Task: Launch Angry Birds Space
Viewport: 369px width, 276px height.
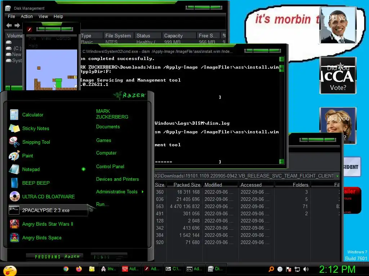Action: tap(42, 238)
